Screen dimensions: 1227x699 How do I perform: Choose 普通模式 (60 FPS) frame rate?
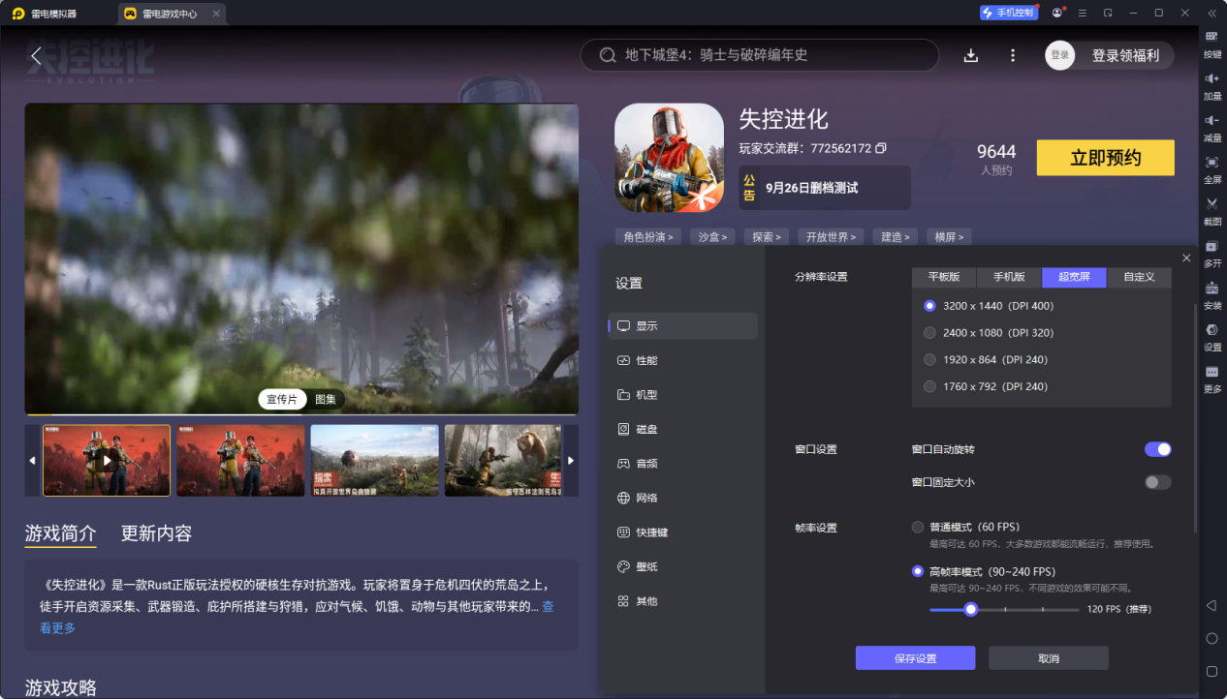tap(918, 528)
